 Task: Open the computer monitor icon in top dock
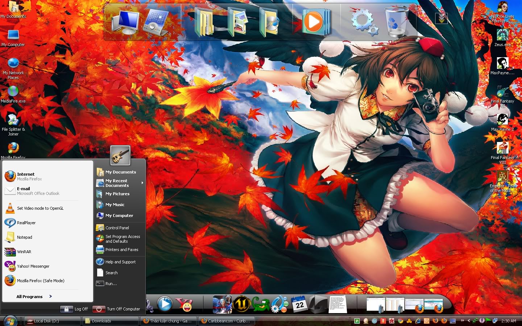coord(125,22)
